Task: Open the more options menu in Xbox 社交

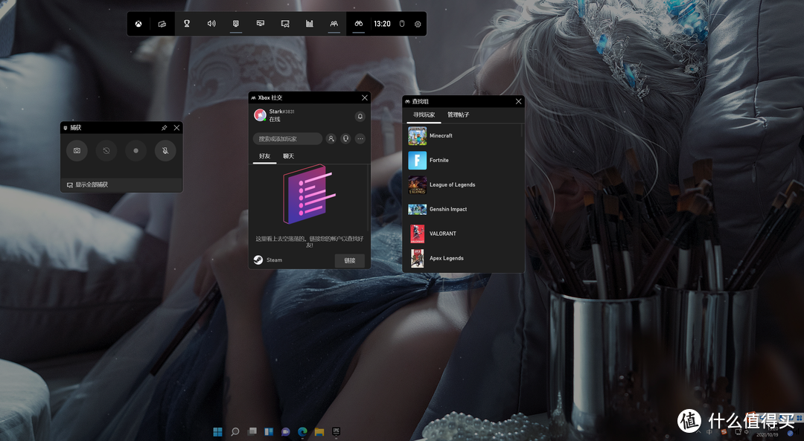Action: click(x=360, y=139)
